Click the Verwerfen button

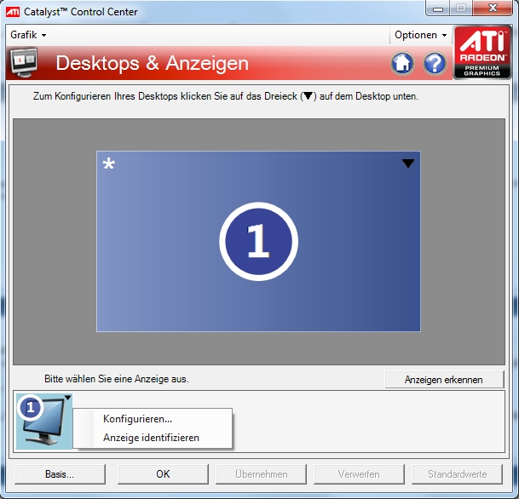click(359, 474)
